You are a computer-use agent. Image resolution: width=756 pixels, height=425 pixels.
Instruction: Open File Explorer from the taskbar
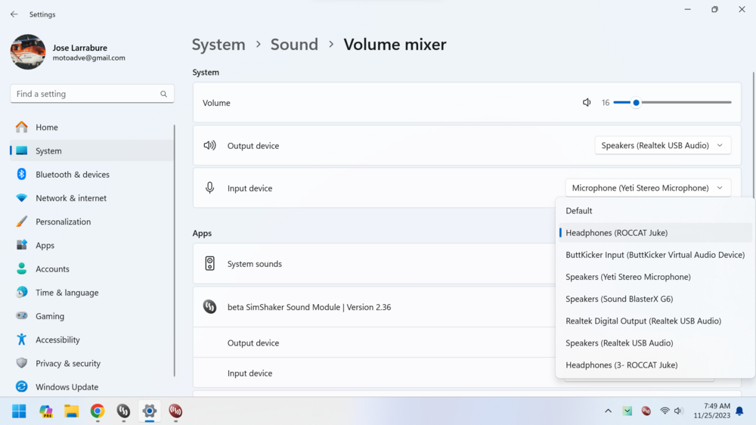pos(72,411)
